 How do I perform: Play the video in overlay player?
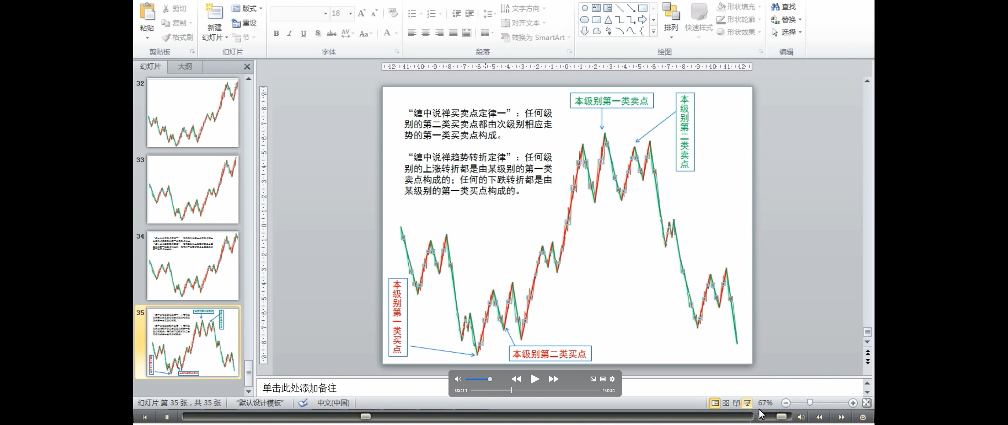pyautogui.click(x=535, y=379)
